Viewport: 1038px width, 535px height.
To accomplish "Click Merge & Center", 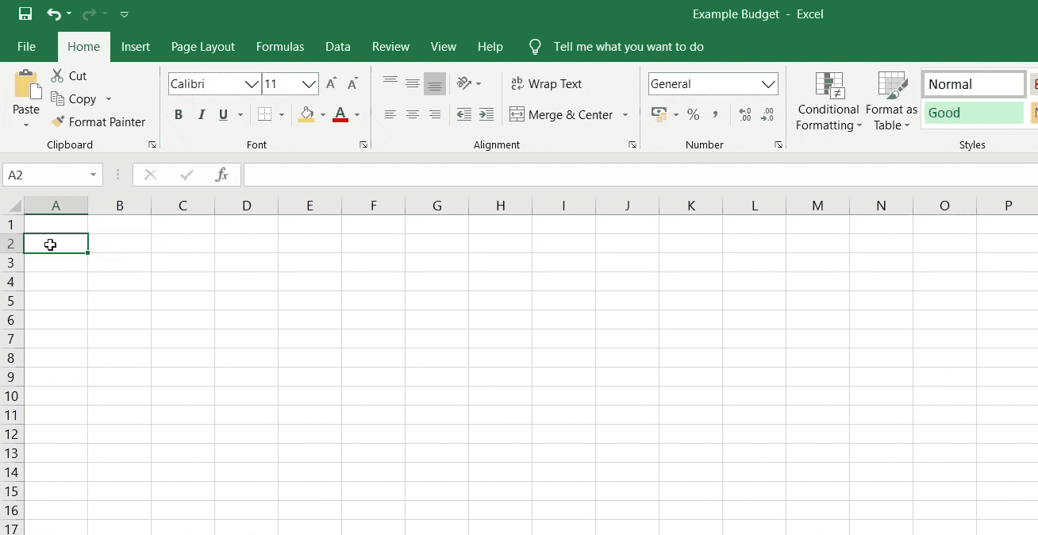I will click(561, 115).
